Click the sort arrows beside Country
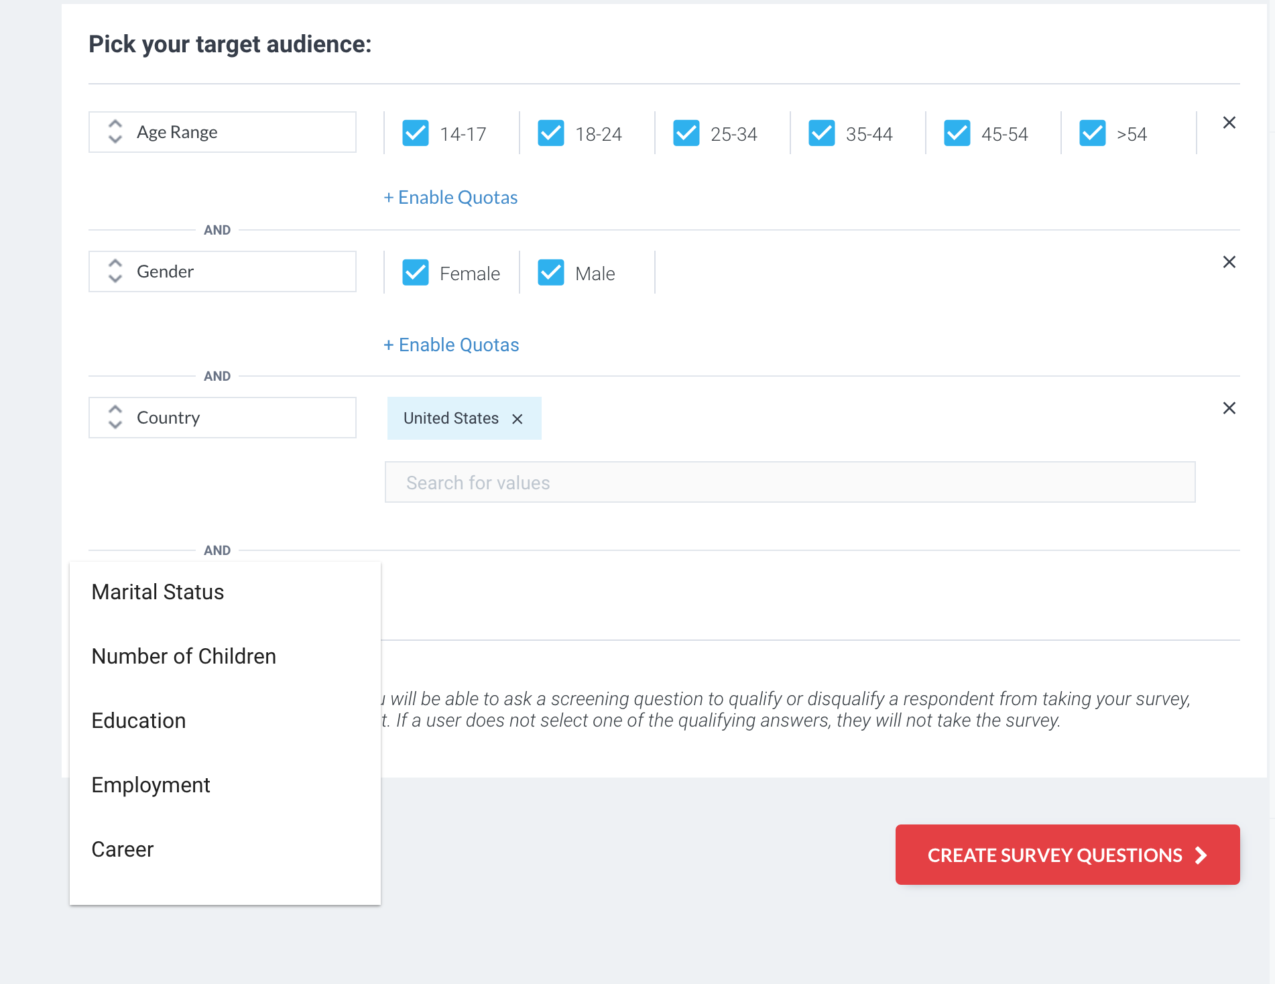Viewport: 1275px width, 984px height. coord(115,418)
